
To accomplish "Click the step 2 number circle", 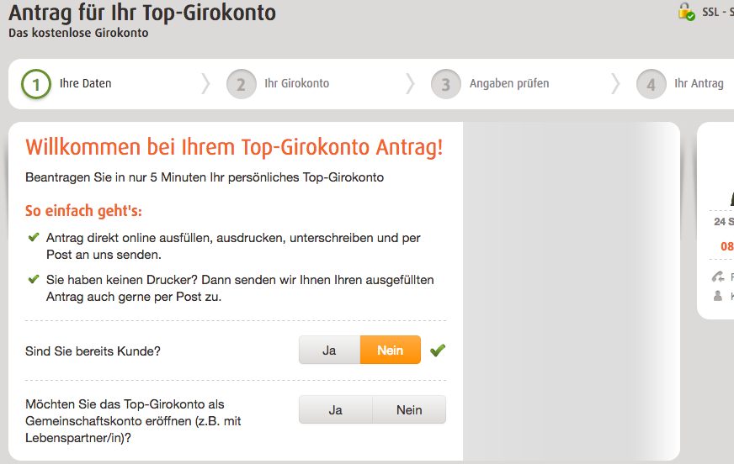I will click(241, 84).
